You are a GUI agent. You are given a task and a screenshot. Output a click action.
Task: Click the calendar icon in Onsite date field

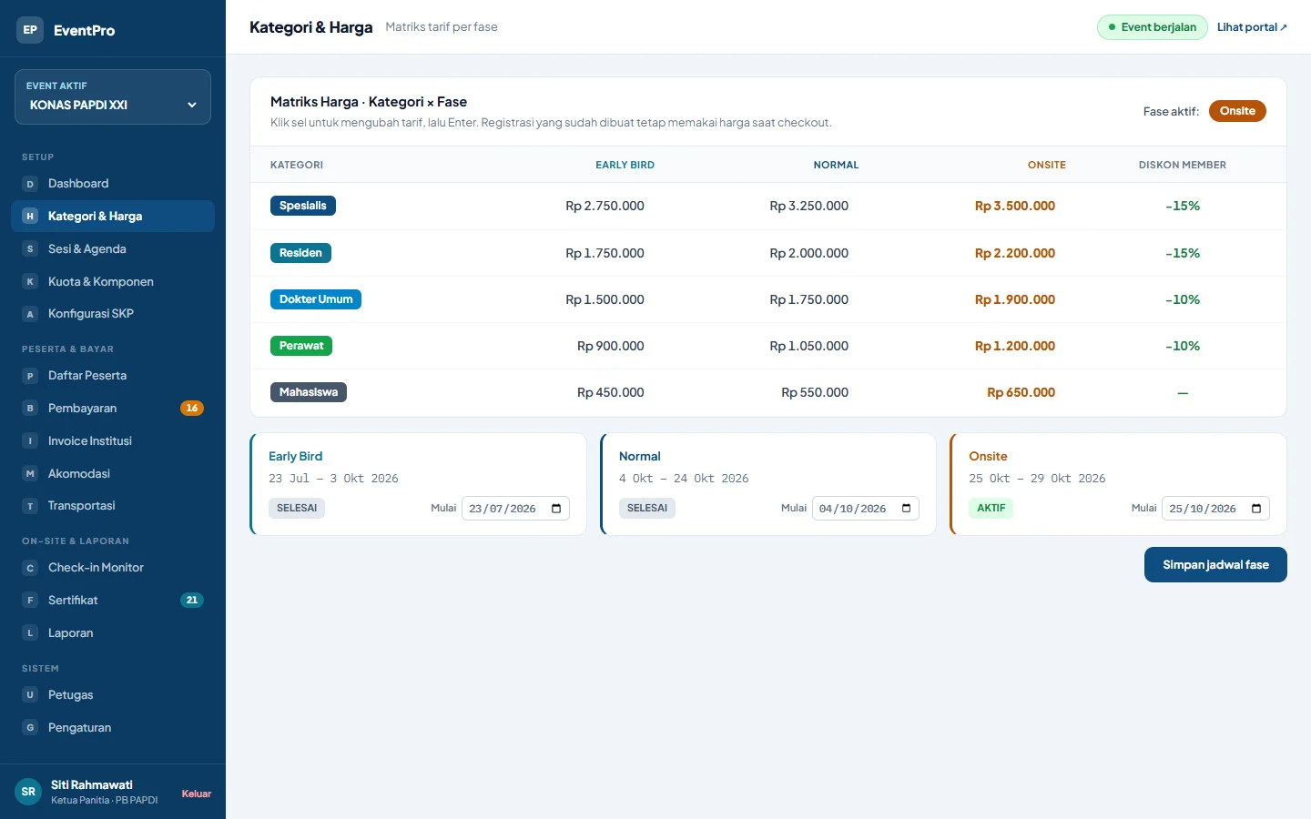click(x=1256, y=509)
